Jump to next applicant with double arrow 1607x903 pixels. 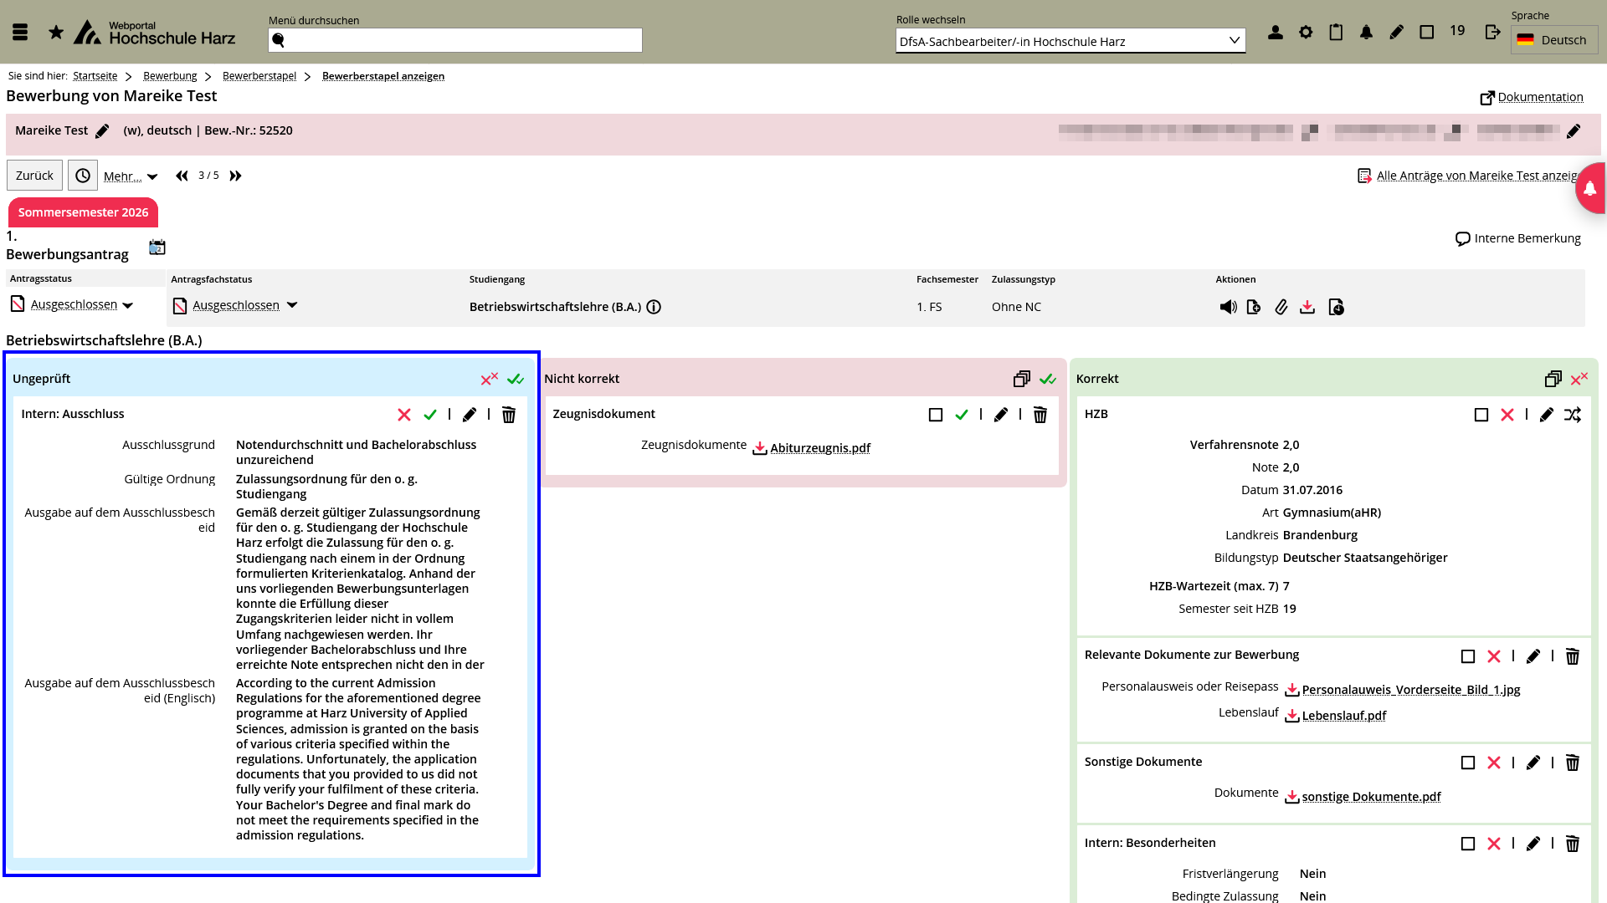coord(236,176)
